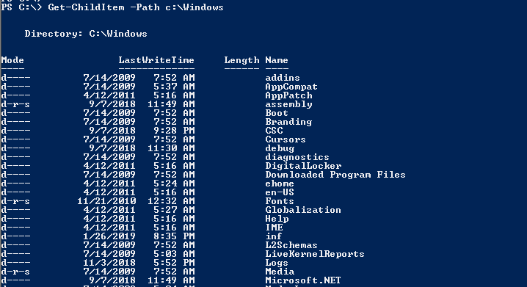Click the d-r-s mode in assembly row
The image size is (527, 287).
click(x=15, y=104)
